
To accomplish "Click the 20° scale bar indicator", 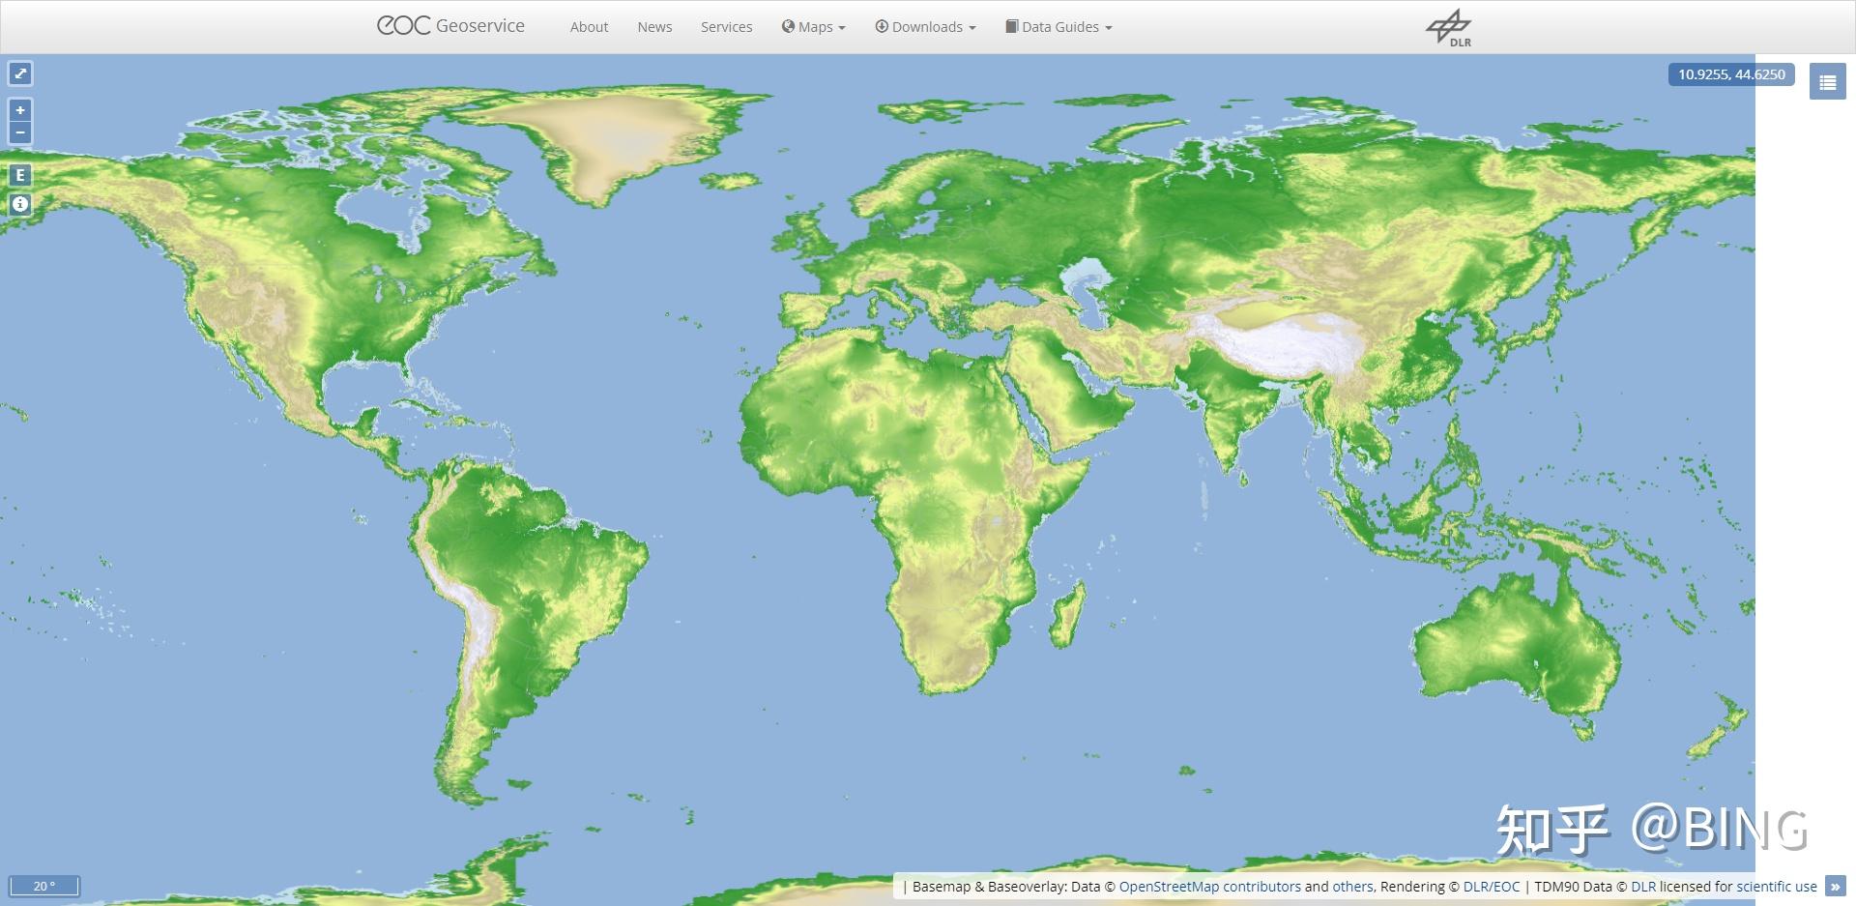I will [44, 886].
